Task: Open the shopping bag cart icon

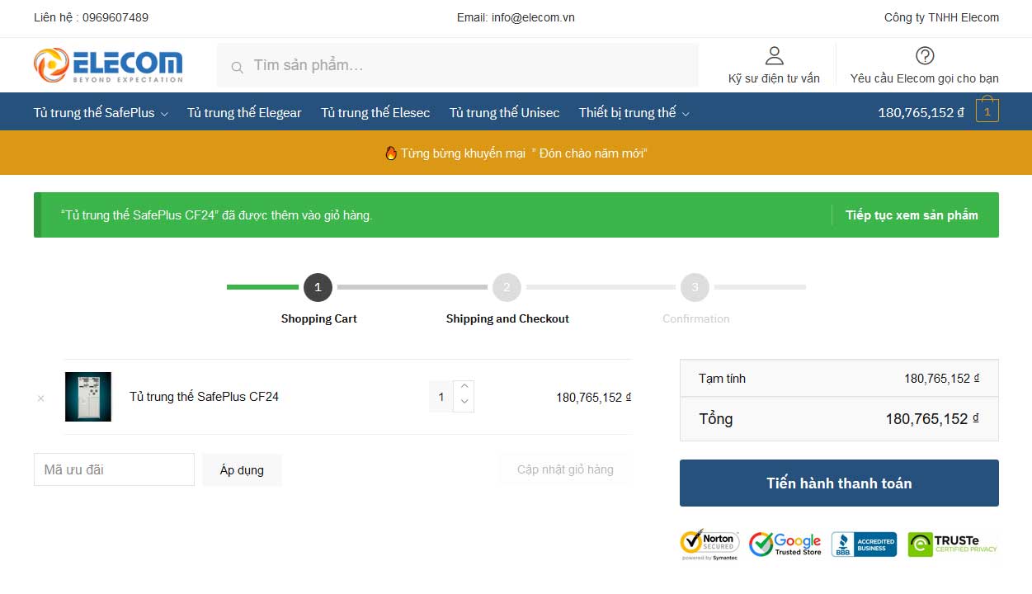Action: pyautogui.click(x=987, y=110)
